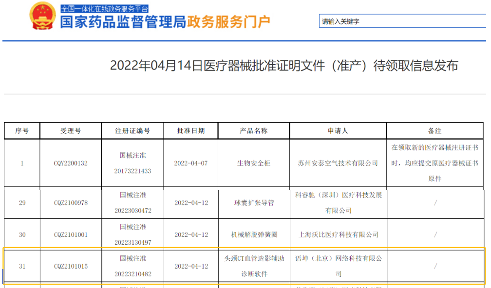The image size is (491, 288).
Task: Click registration number 国械注准20223130497
Action: pos(132,234)
